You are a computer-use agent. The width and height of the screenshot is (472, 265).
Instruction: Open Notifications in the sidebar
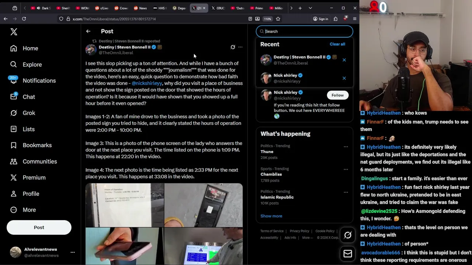(33, 81)
